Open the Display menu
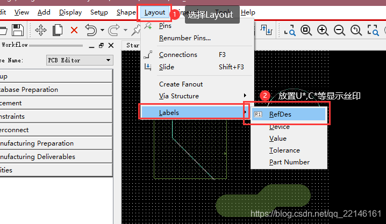Image resolution: width=386 pixels, height=224 pixels. pos(70,12)
